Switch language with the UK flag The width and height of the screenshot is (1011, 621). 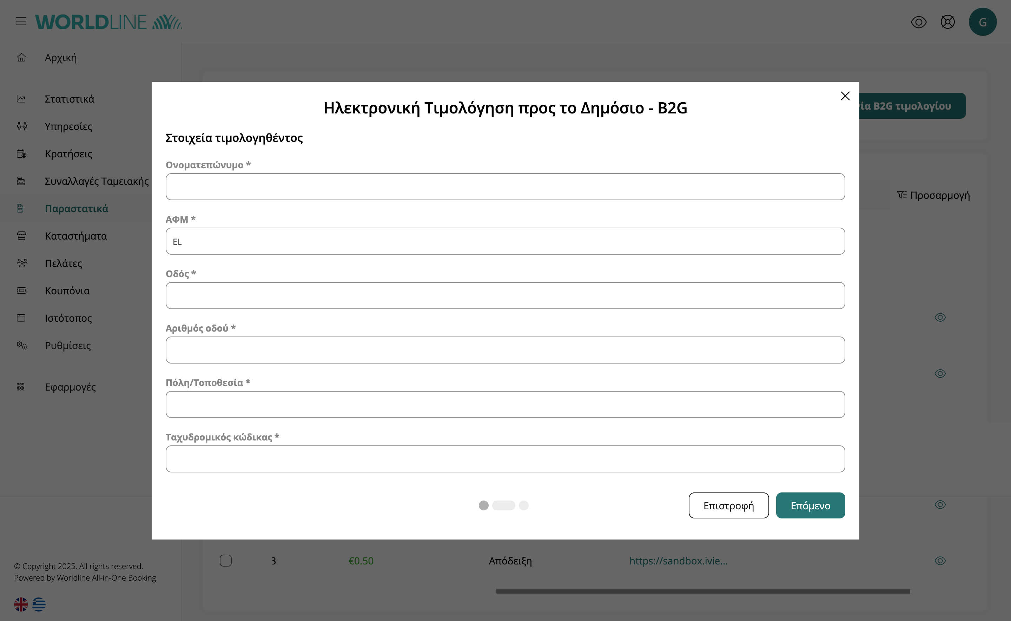21,604
